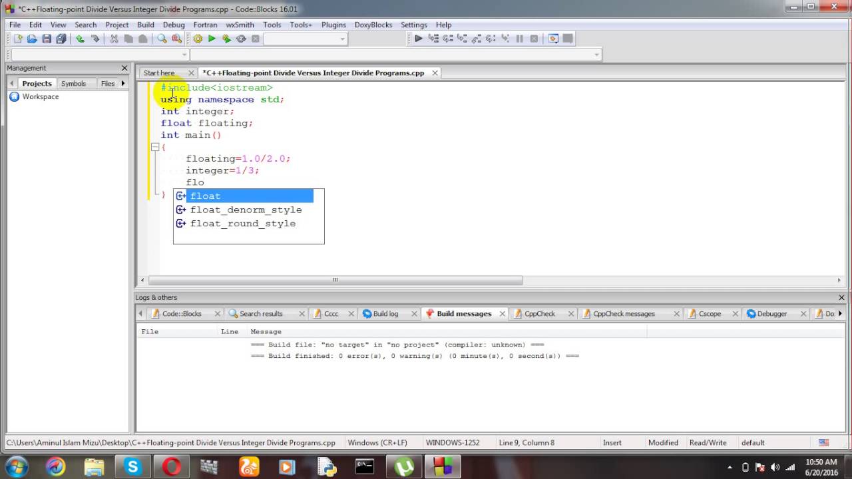Image resolution: width=852 pixels, height=479 pixels.
Task: Open the Plugins menu
Action: (x=333, y=25)
